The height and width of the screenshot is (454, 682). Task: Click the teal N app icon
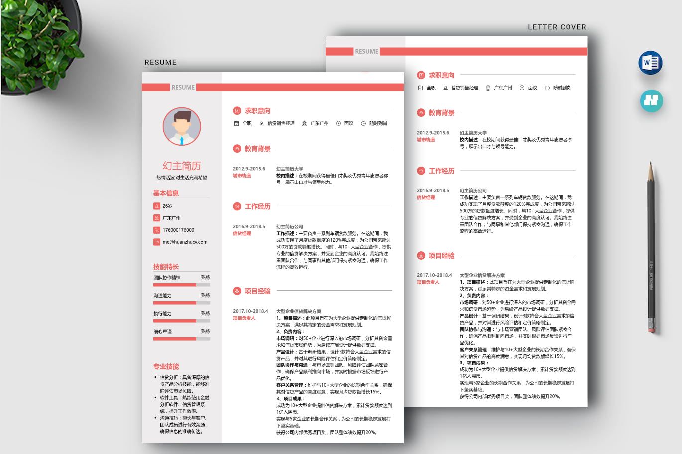click(651, 101)
